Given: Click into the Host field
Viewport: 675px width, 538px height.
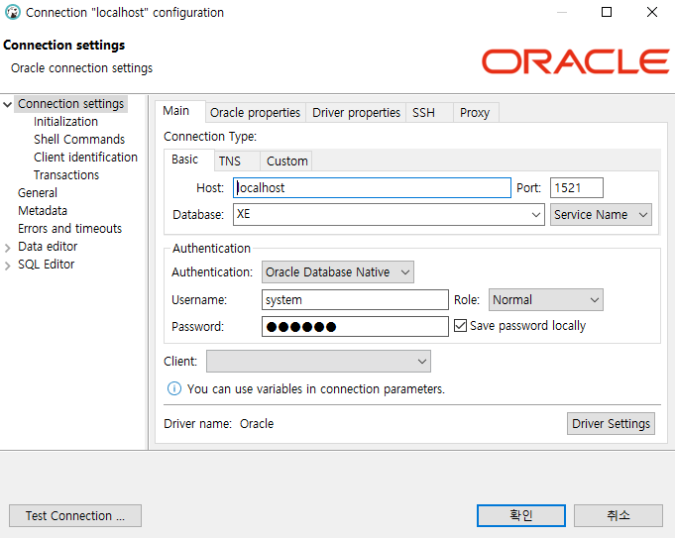Looking at the screenshot, I should pyautogui.click(x=372, y=188).
